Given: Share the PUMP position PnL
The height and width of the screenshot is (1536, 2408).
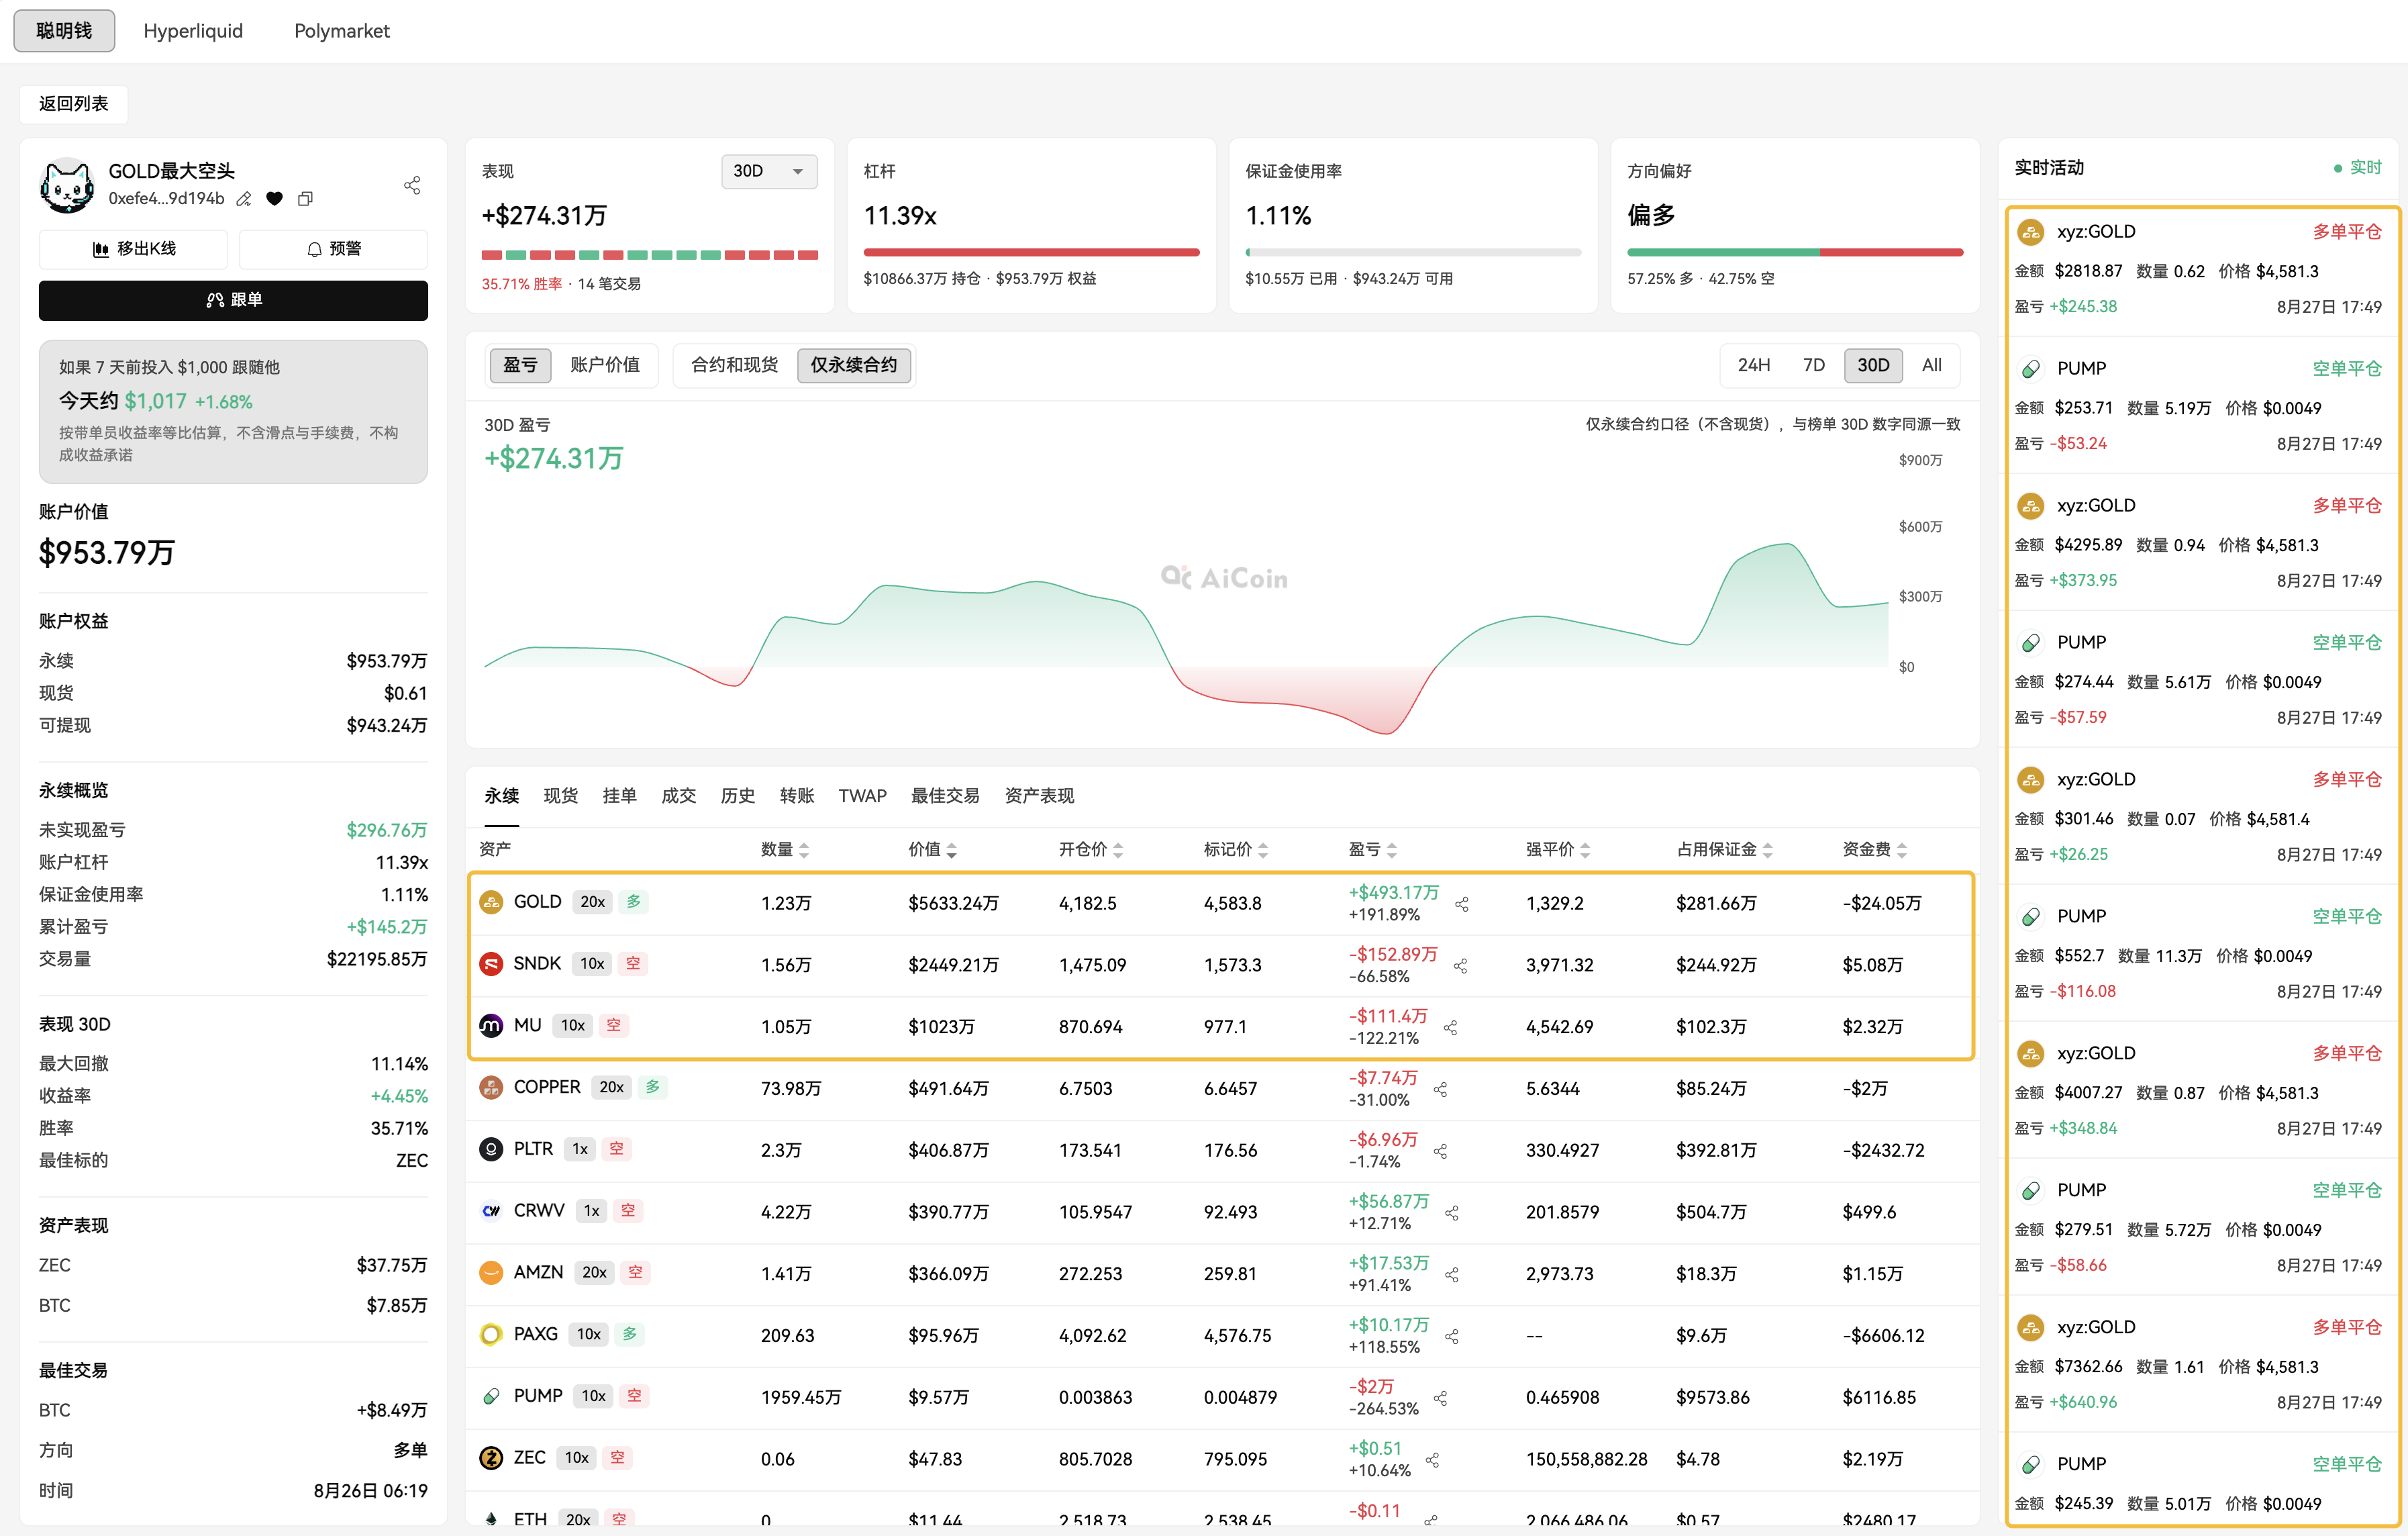Looking at the screenshot, I should tap(1441, 1398).
